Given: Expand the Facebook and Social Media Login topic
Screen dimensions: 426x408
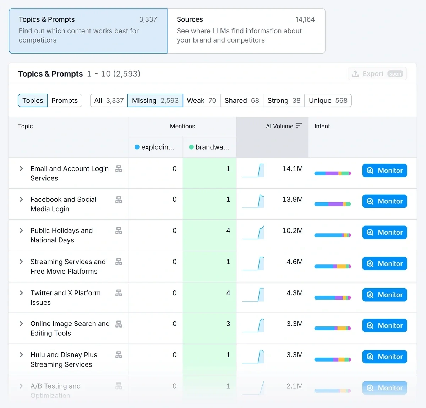Looking at the screenshot, I should pyautogui.click(x=21, y=200).
